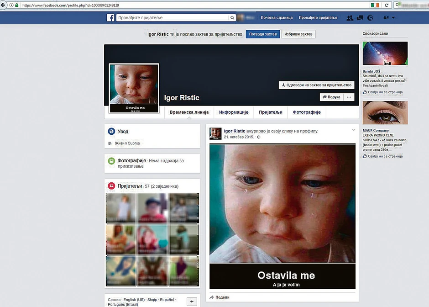Screen dimensions: 429x307
Task: Open the notifications globe icon in the navbar
Action: click(370, 17)
